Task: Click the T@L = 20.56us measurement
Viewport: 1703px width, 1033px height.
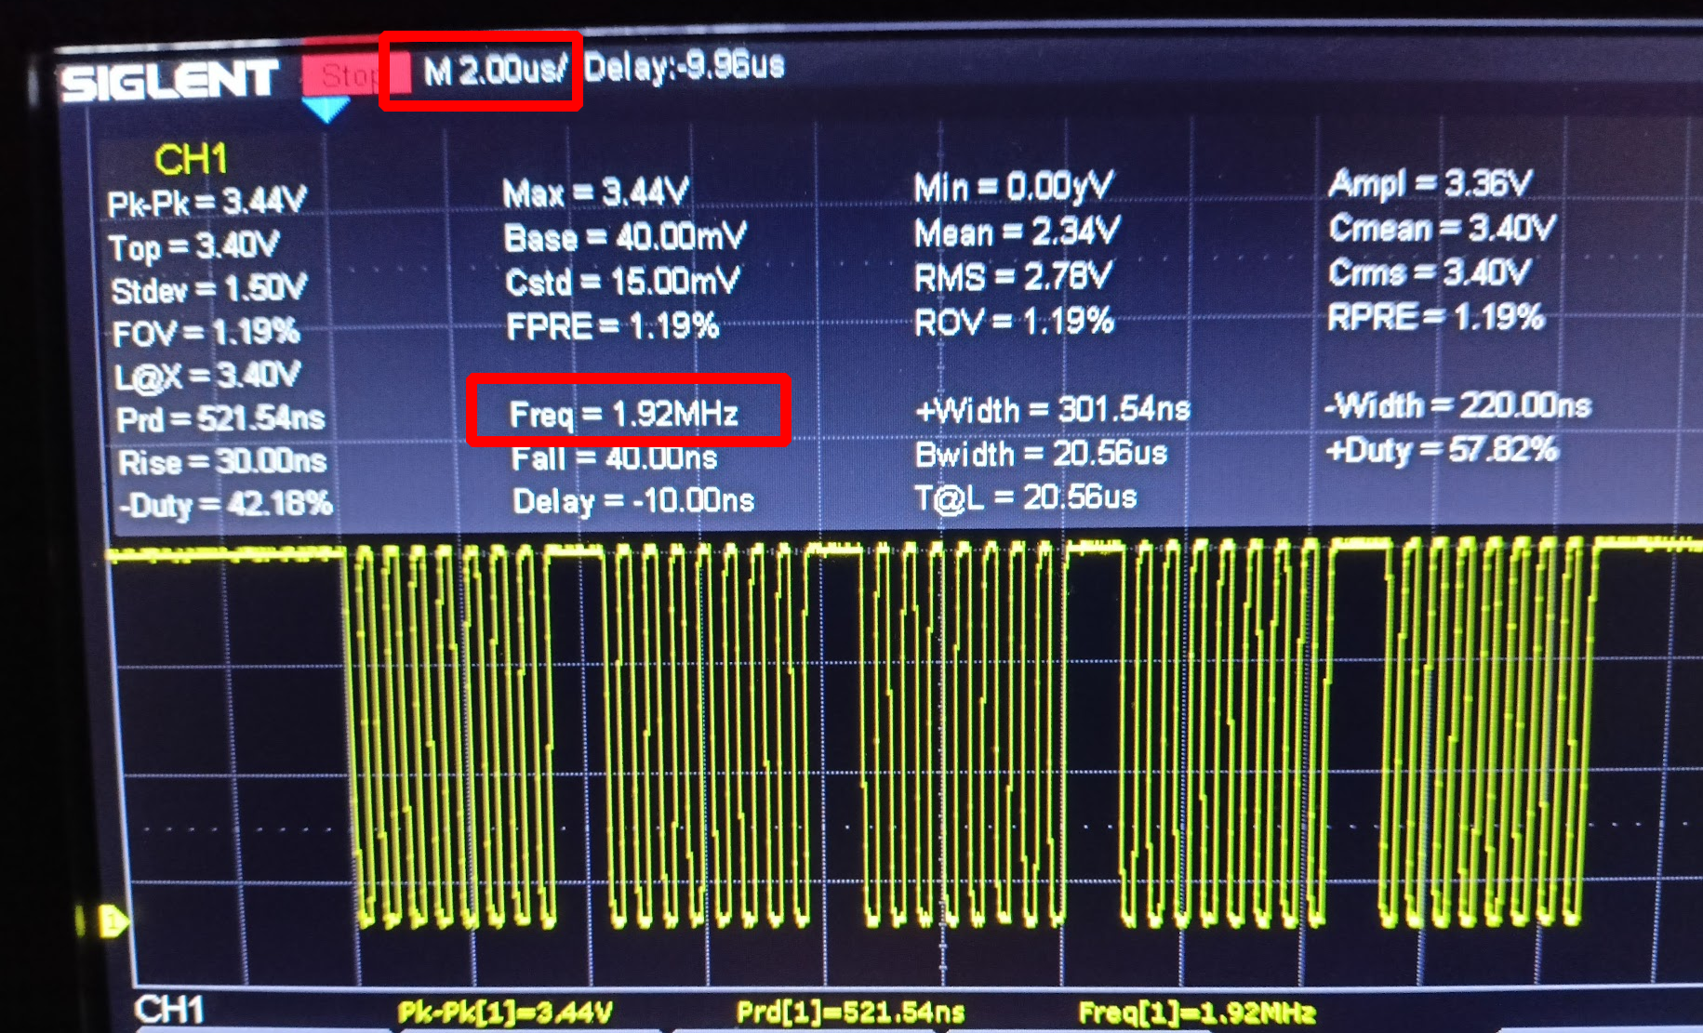Action: pyautogui.click(x=1026, y=498)
